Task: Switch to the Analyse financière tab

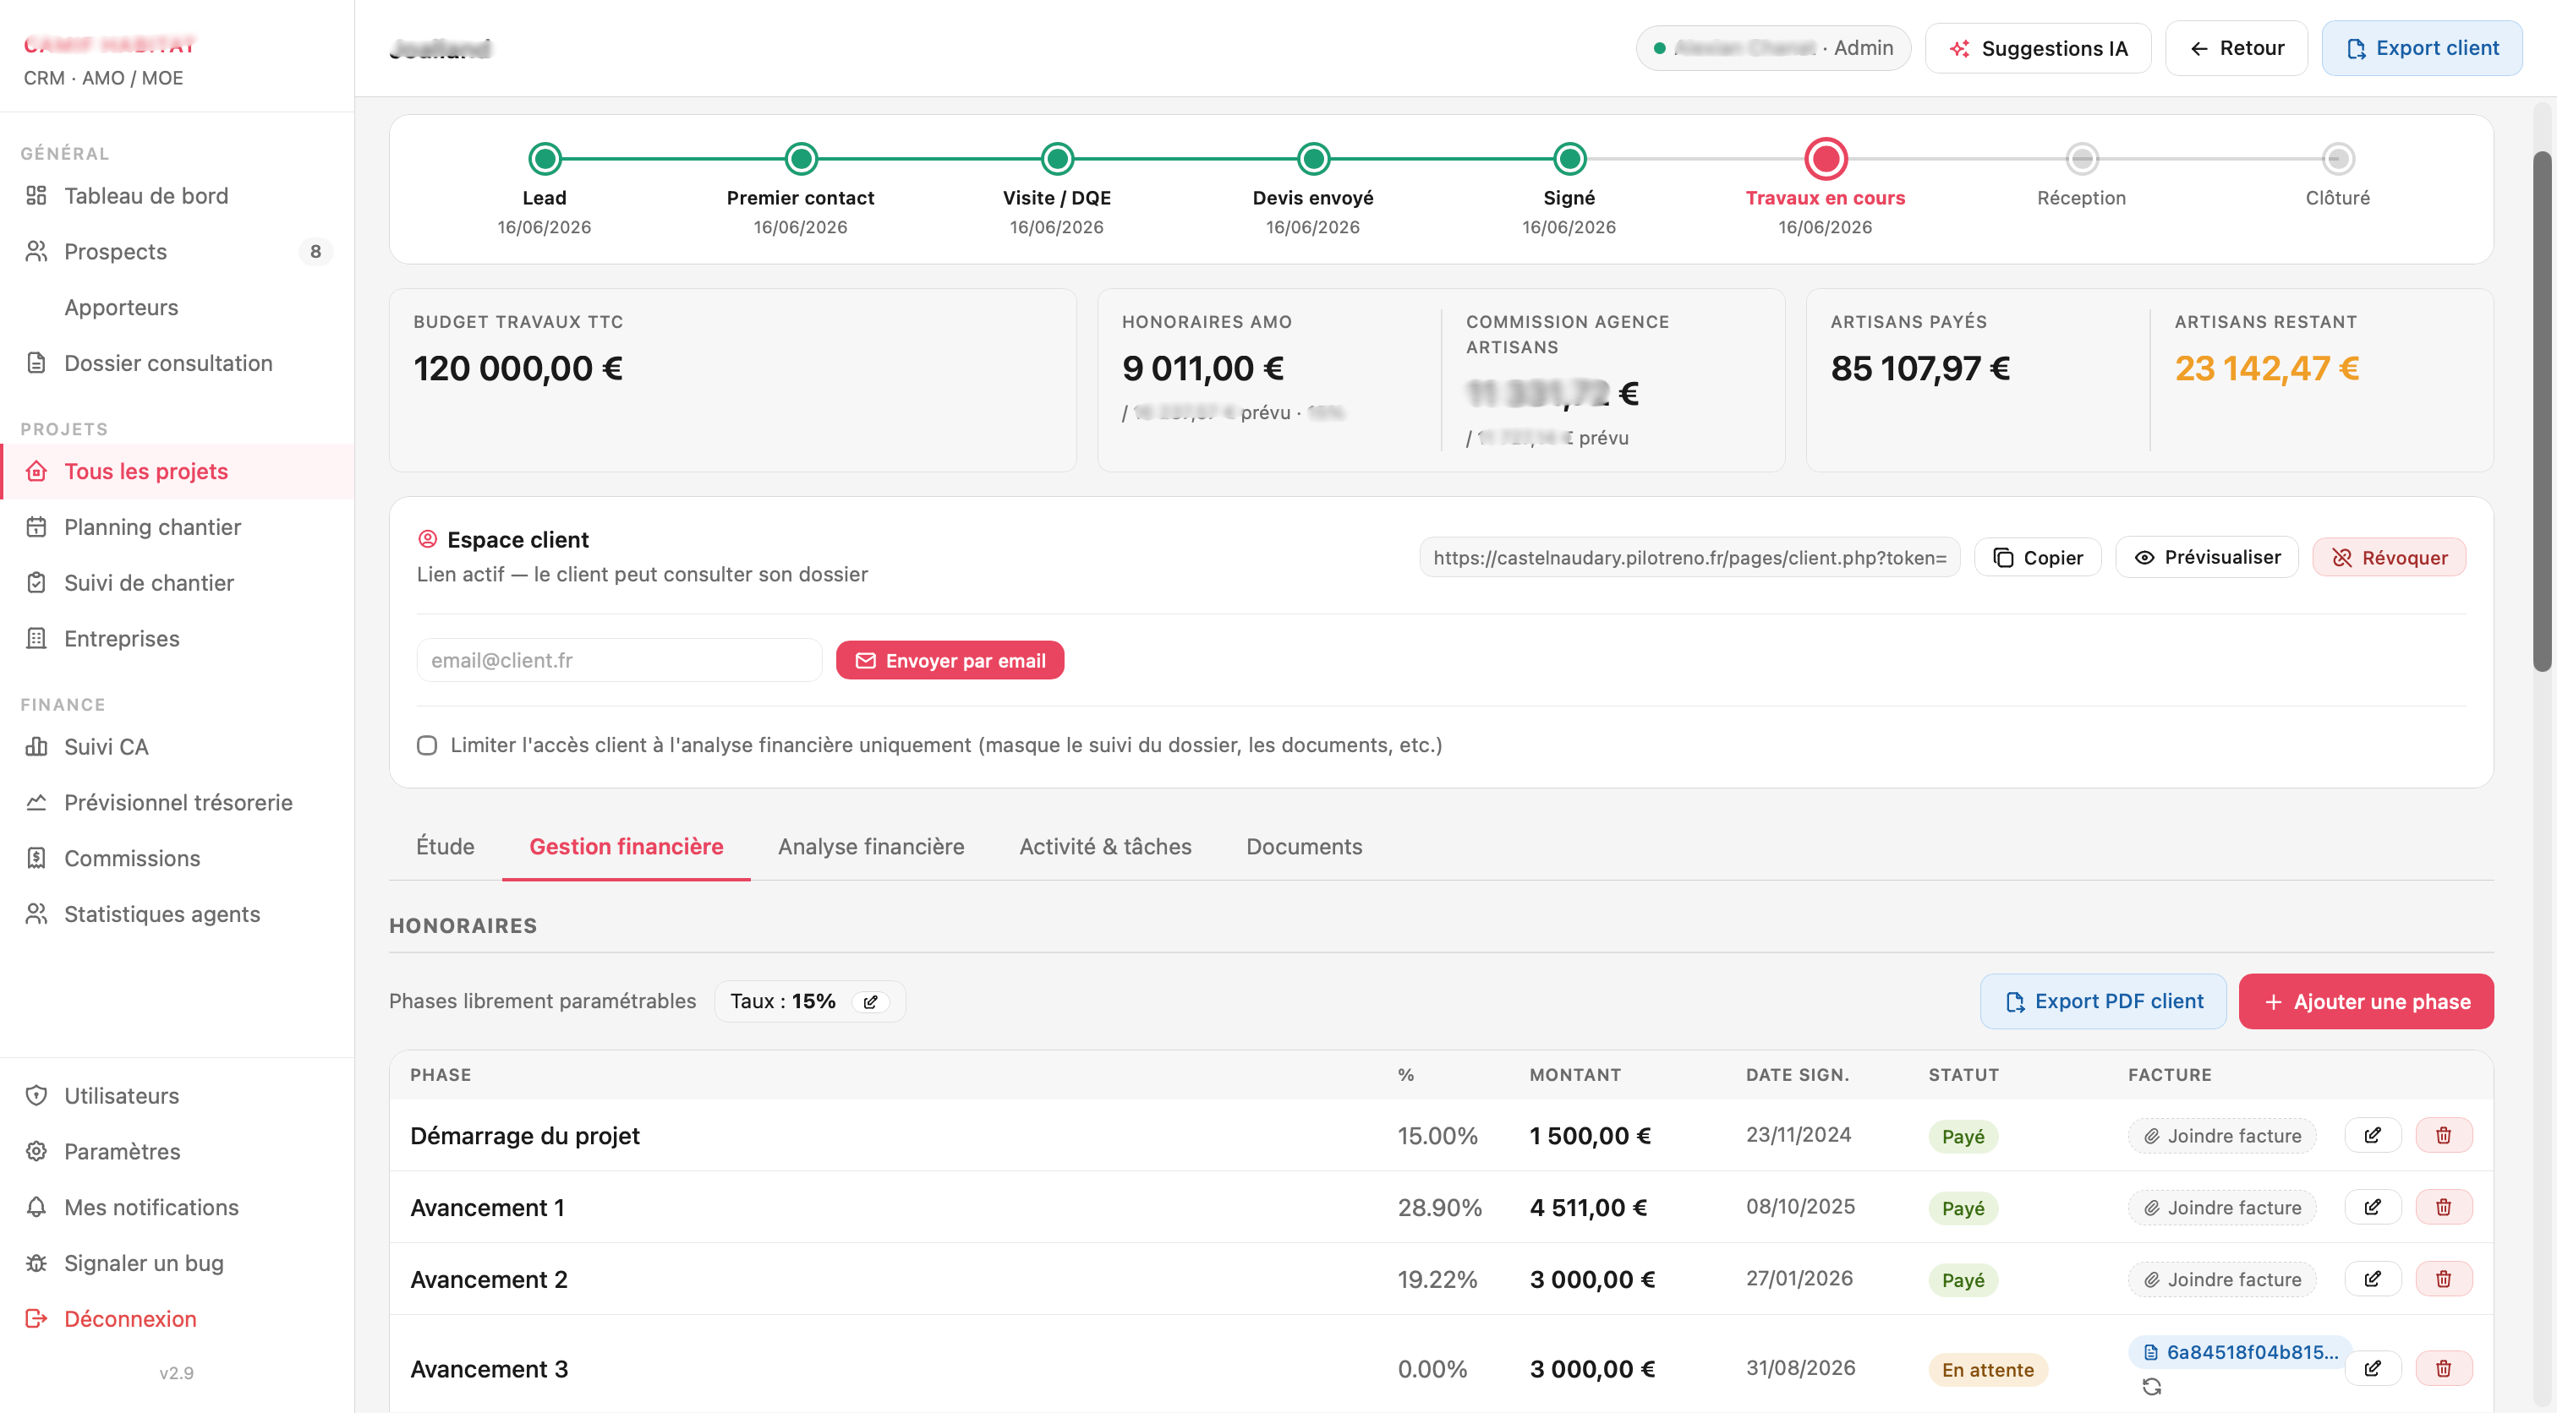Action: point(871,847)
